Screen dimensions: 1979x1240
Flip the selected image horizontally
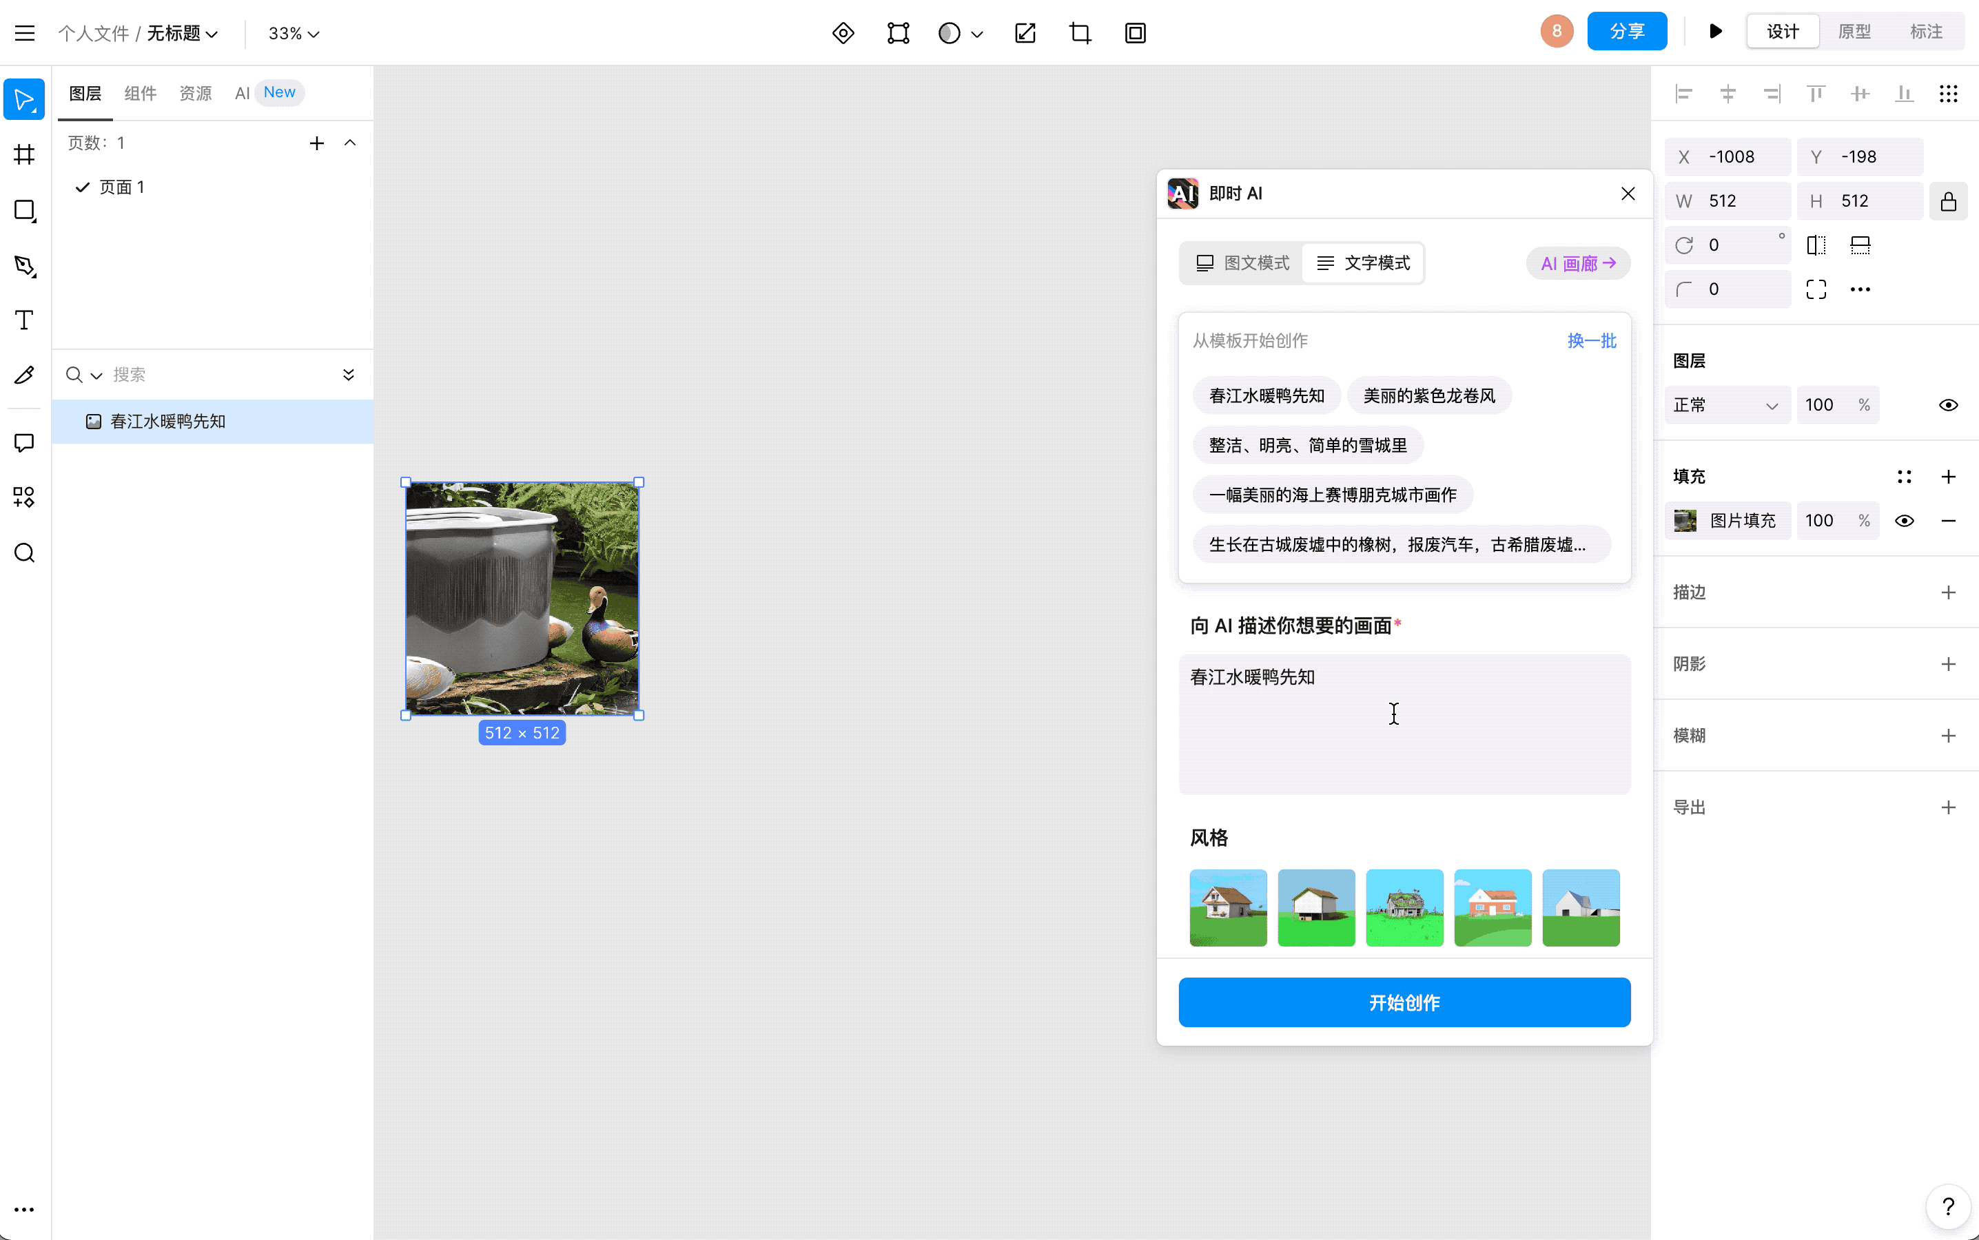1816,245
